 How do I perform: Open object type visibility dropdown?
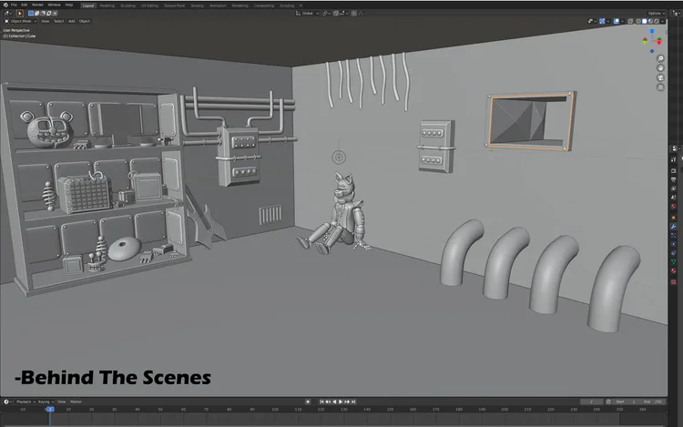[593, 21]
